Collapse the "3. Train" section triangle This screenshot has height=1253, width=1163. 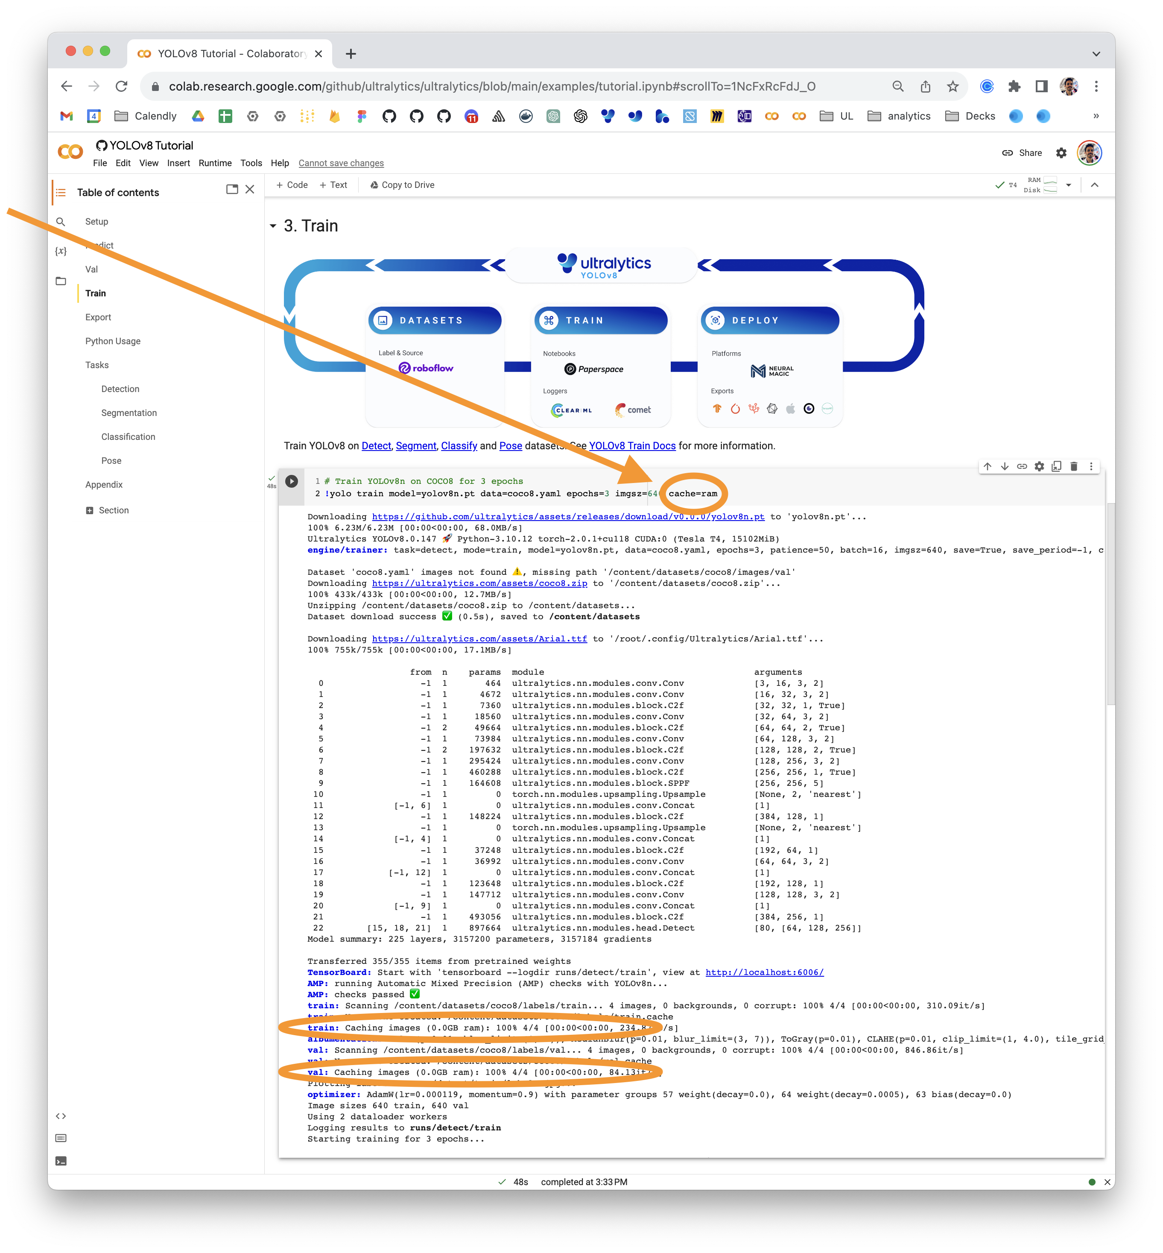(x=273, y=226)
